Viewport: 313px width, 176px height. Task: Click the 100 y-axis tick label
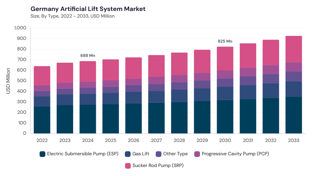(22, 123)
